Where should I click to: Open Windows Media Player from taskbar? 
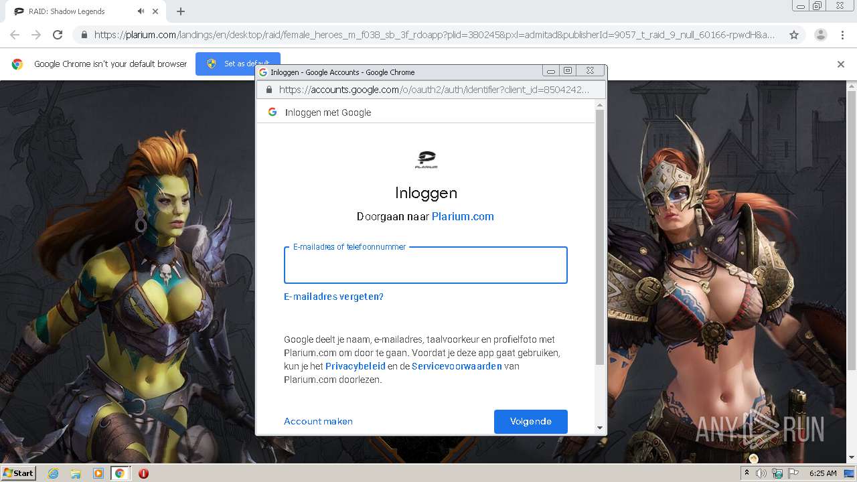pyautogui.click(x=98, y=473)
